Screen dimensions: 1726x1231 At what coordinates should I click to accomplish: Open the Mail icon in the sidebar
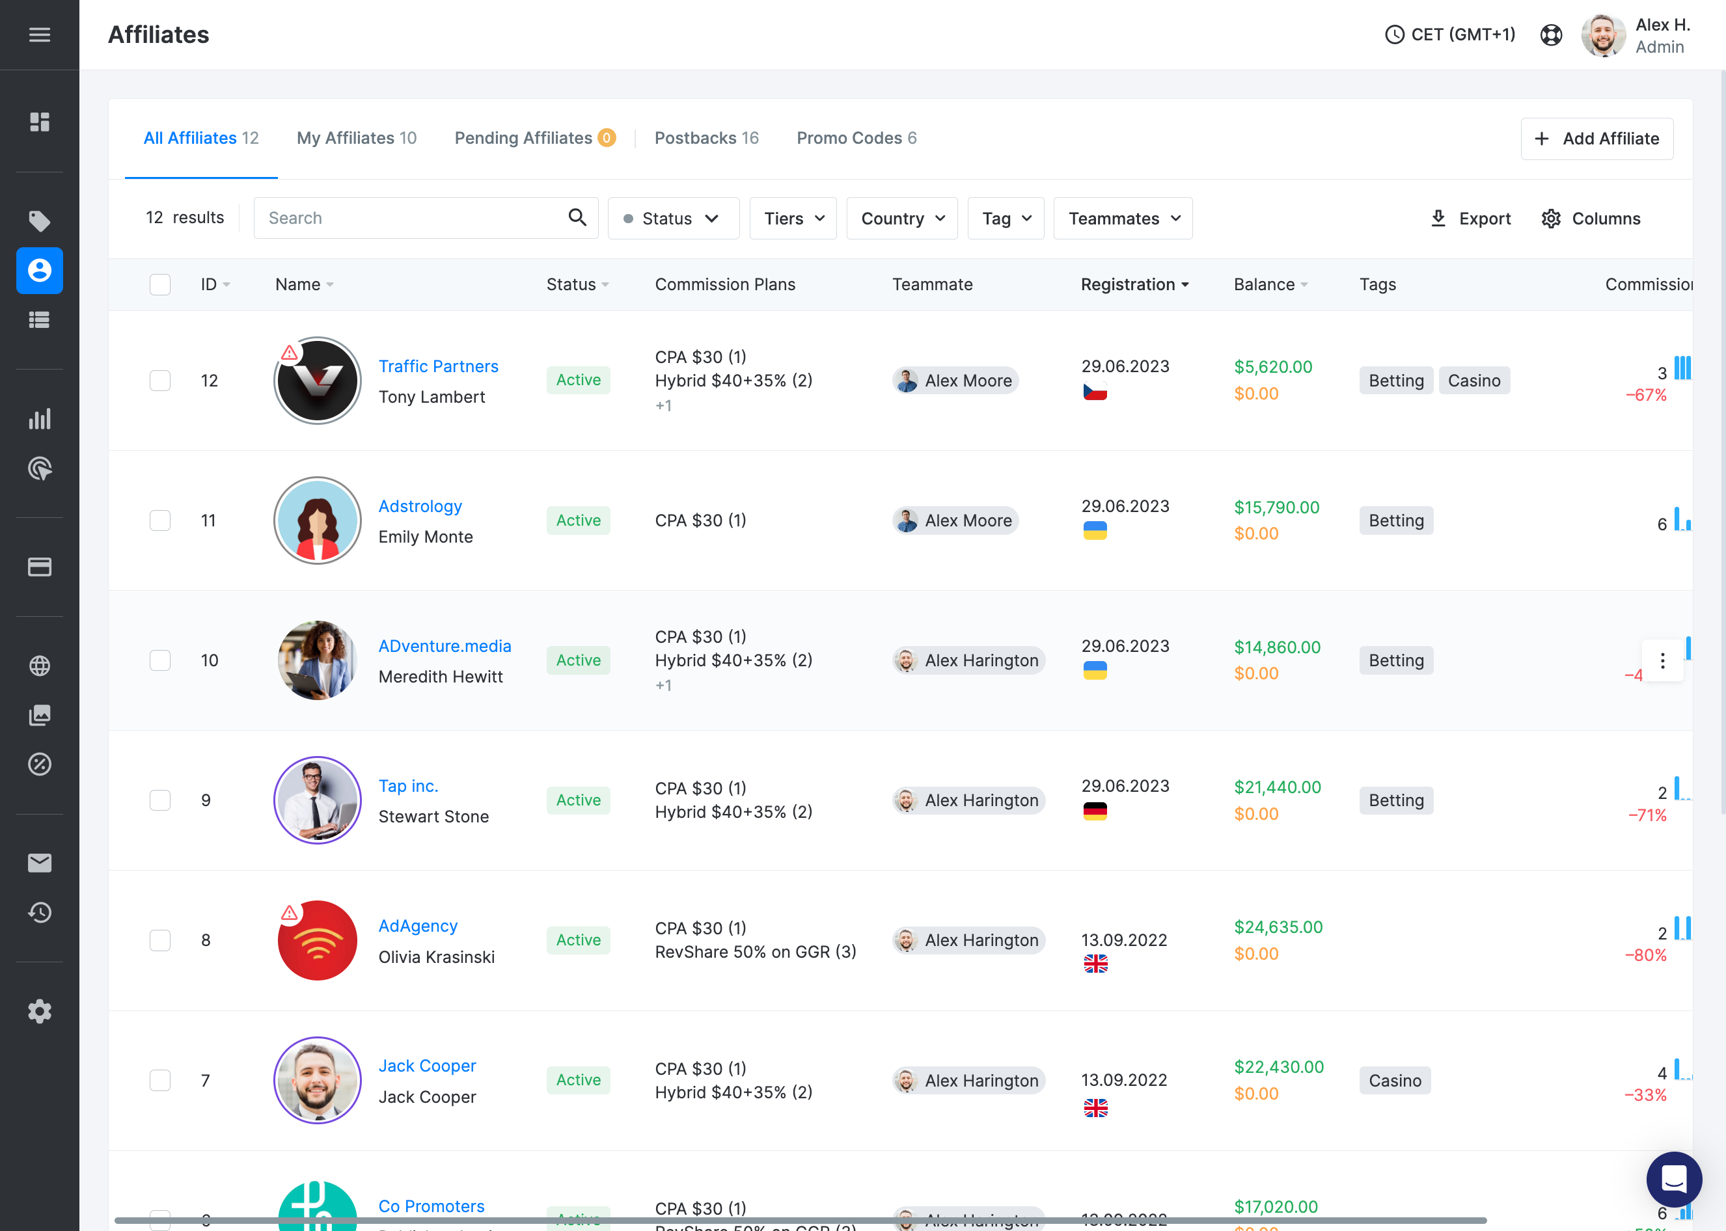coord(40,863)
